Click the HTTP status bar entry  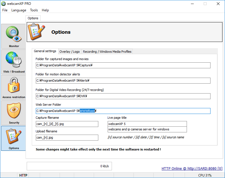[x=23, y=175]
